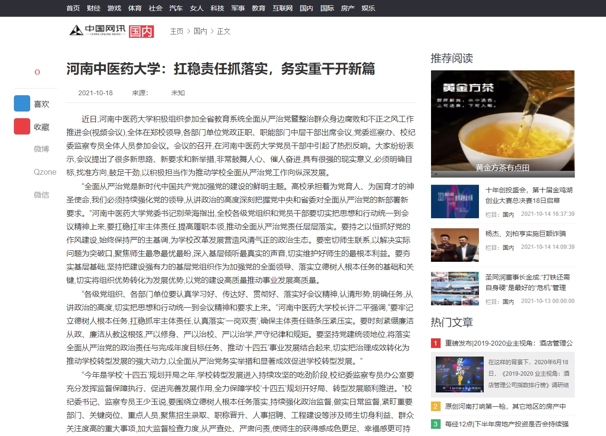Viewport: 606px width, 436px height.
Task: Share the article via 微信
Action: point(41,195)
